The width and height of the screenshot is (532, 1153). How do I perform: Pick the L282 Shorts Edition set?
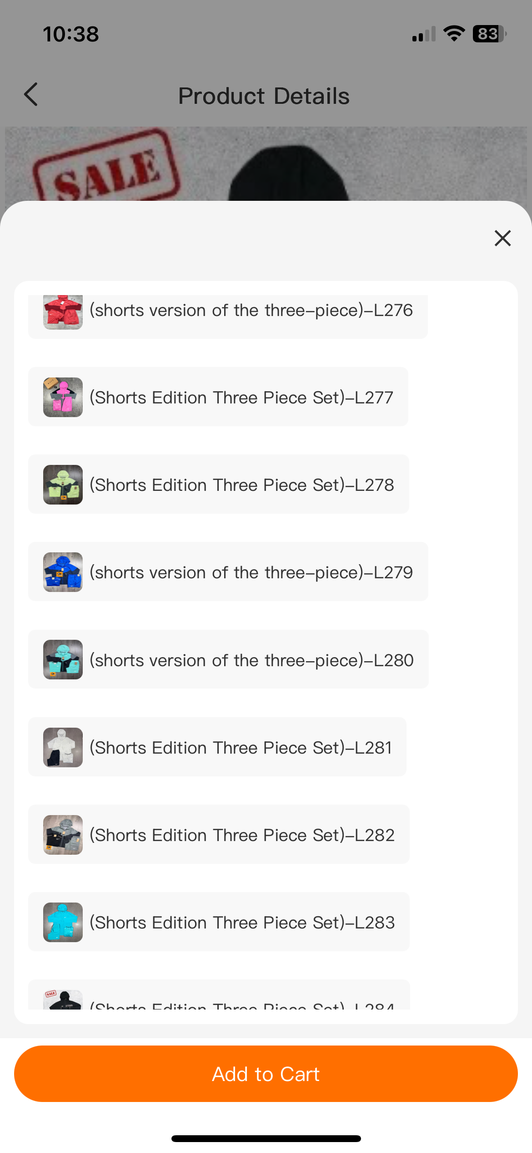[x=242, y=835]
